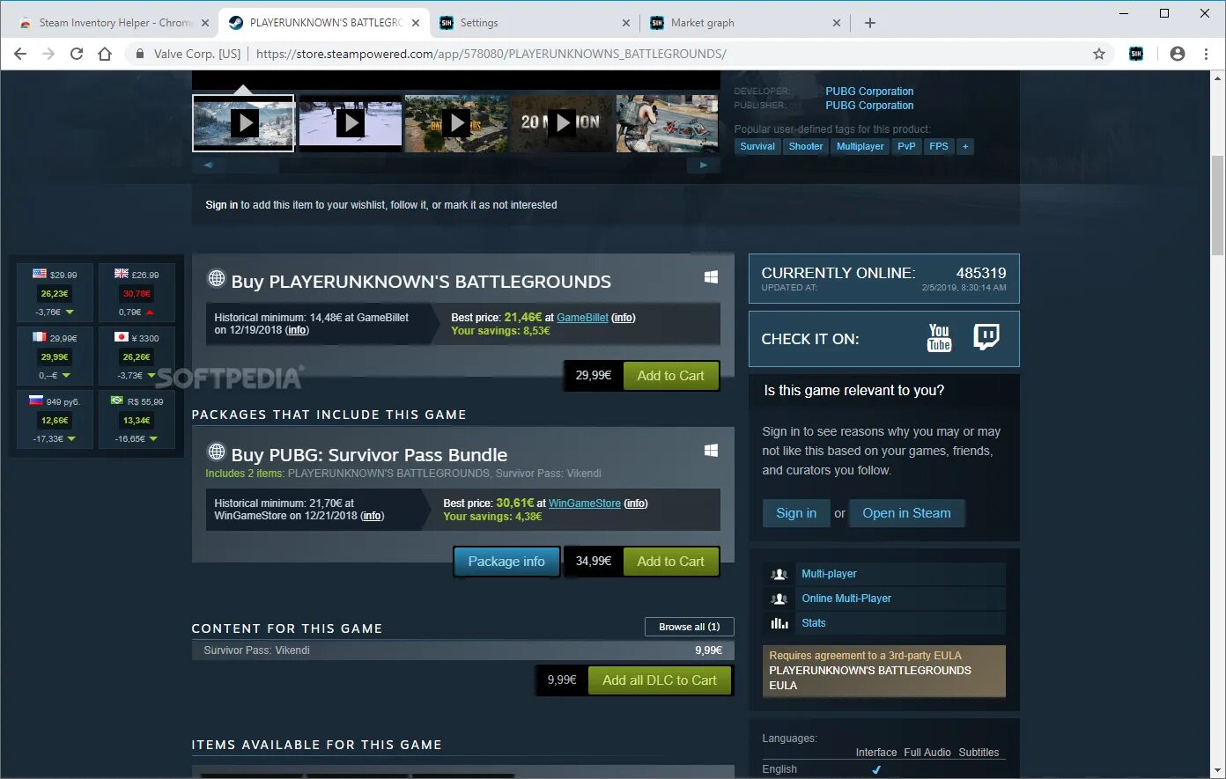The height and width of the screenshot is (779, 1226).
Task: Click the Brazil flag R$ 55,99 price box
Action: pyautogui.click(x=137, y=420)
